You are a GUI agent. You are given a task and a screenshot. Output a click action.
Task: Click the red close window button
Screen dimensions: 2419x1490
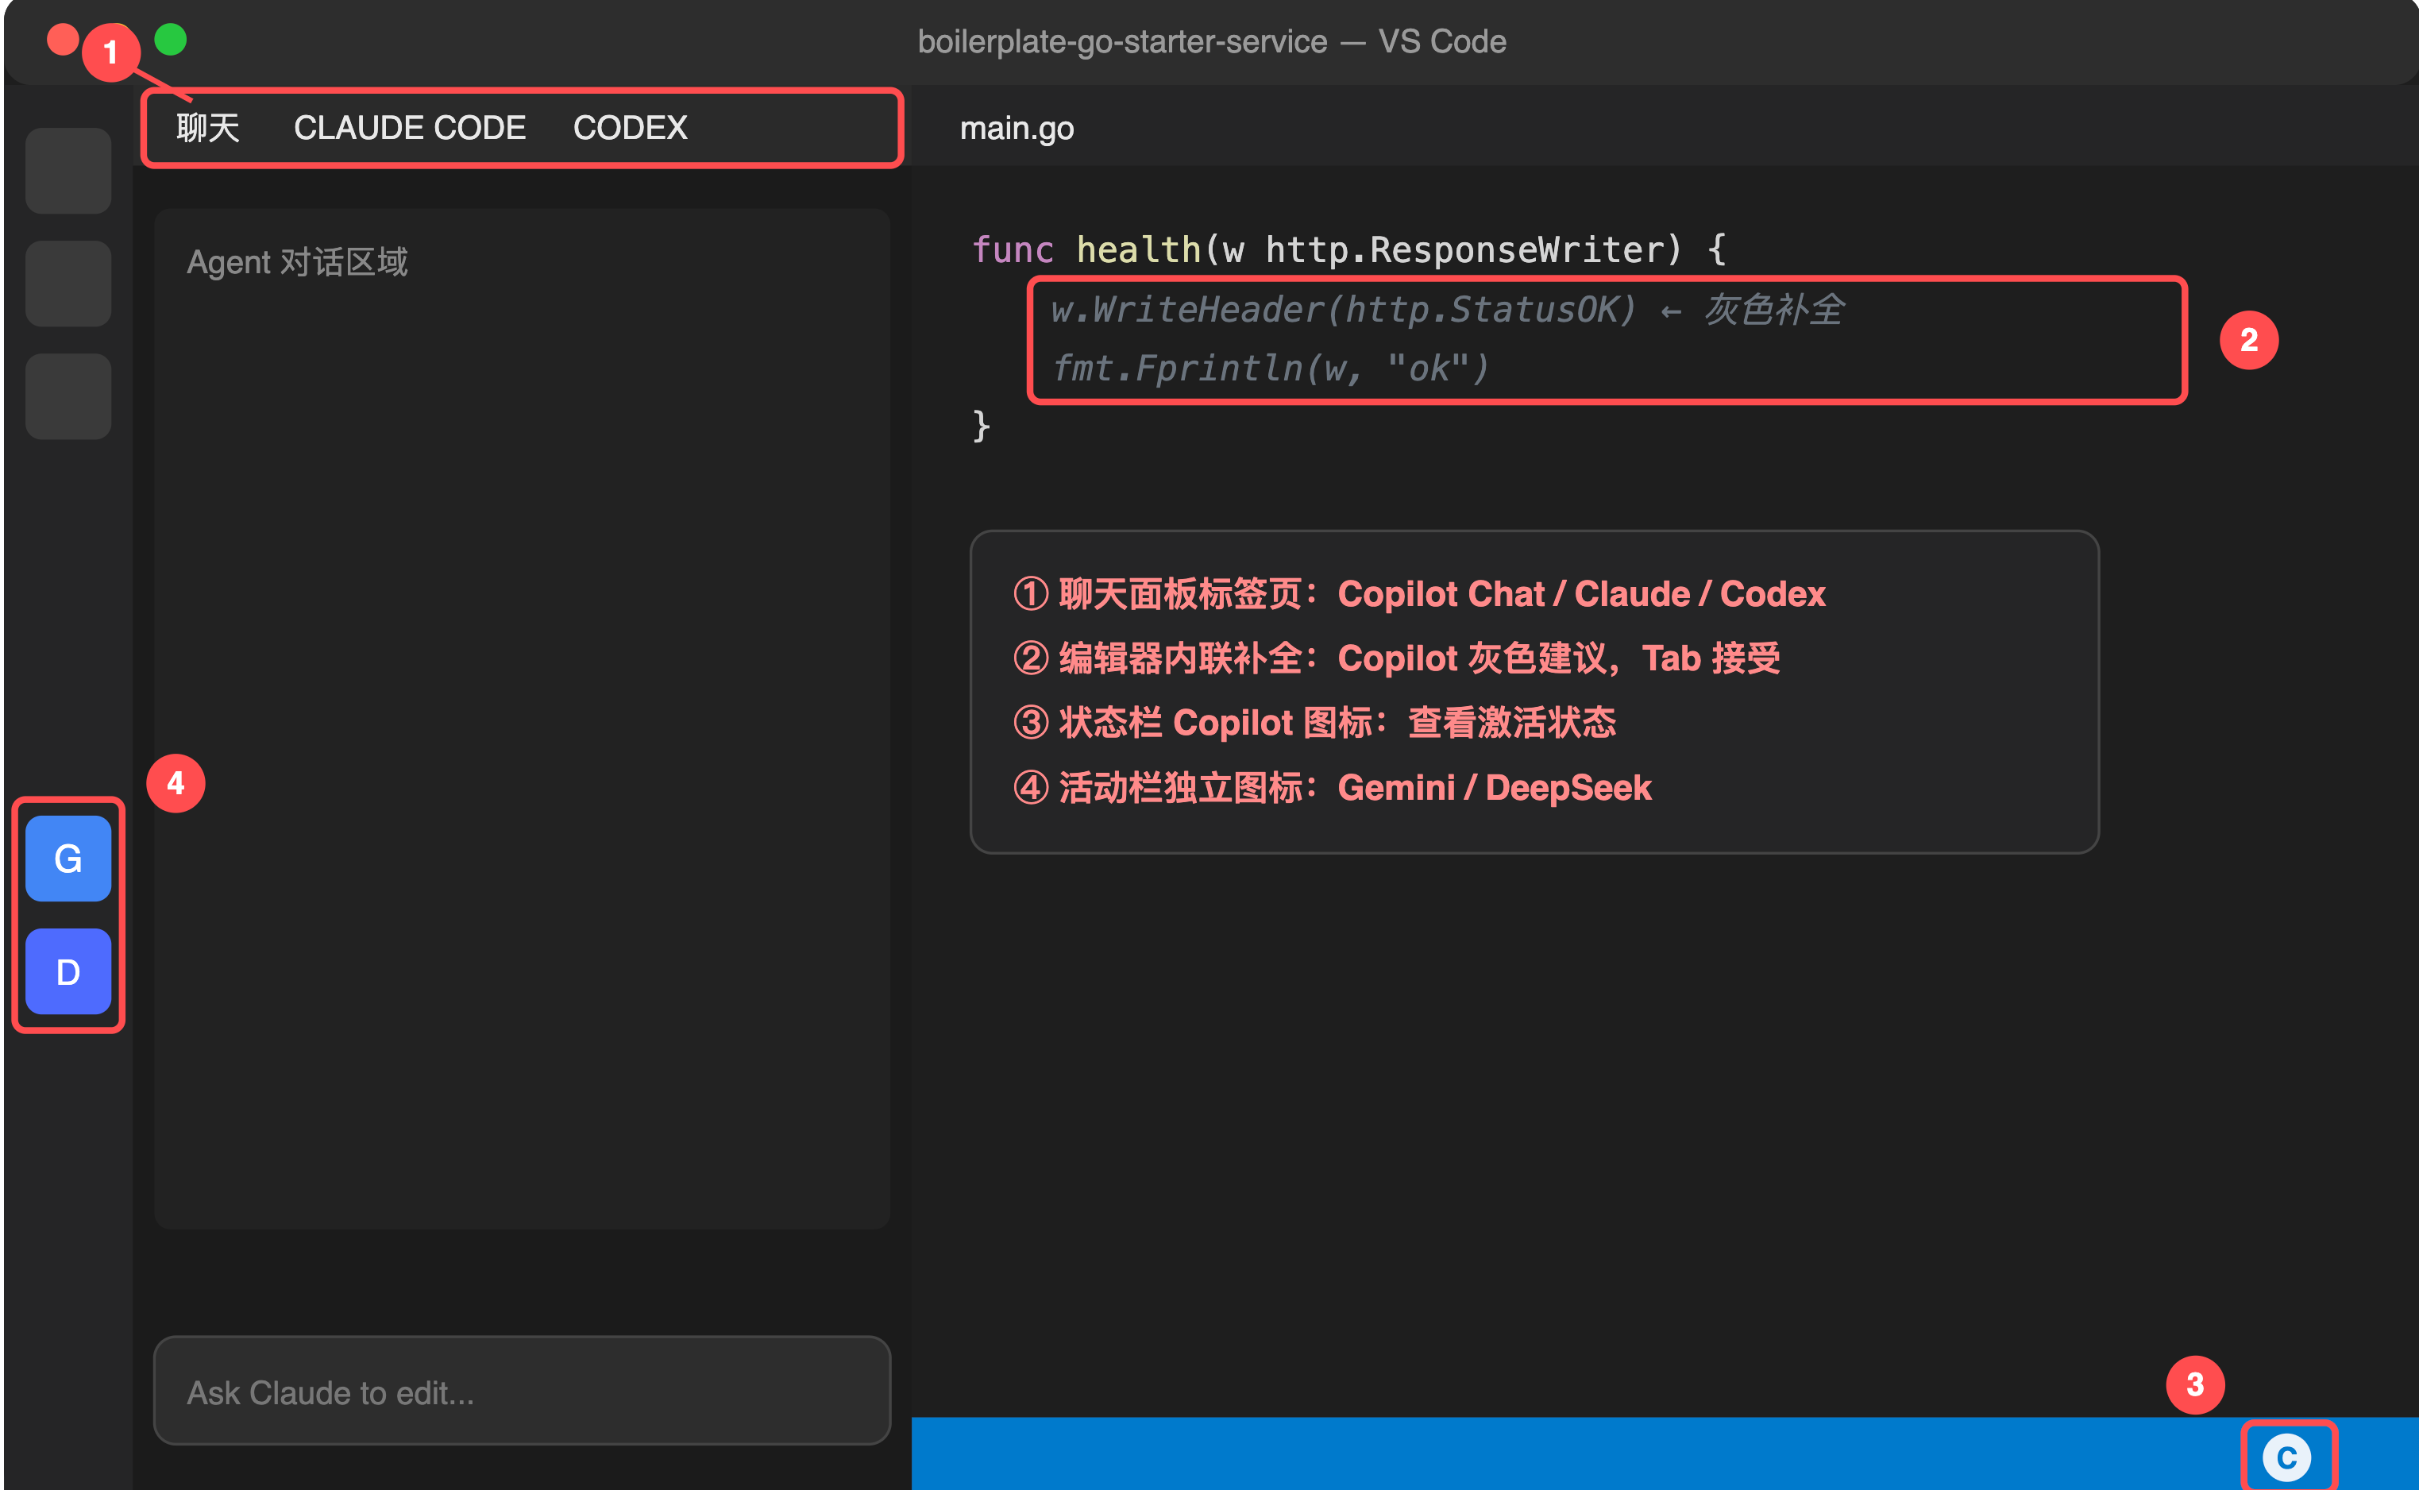[63, 40]
